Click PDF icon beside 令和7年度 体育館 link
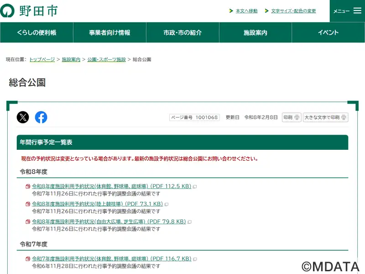Screen dimensions: 365x274 [x=28, y=259]
